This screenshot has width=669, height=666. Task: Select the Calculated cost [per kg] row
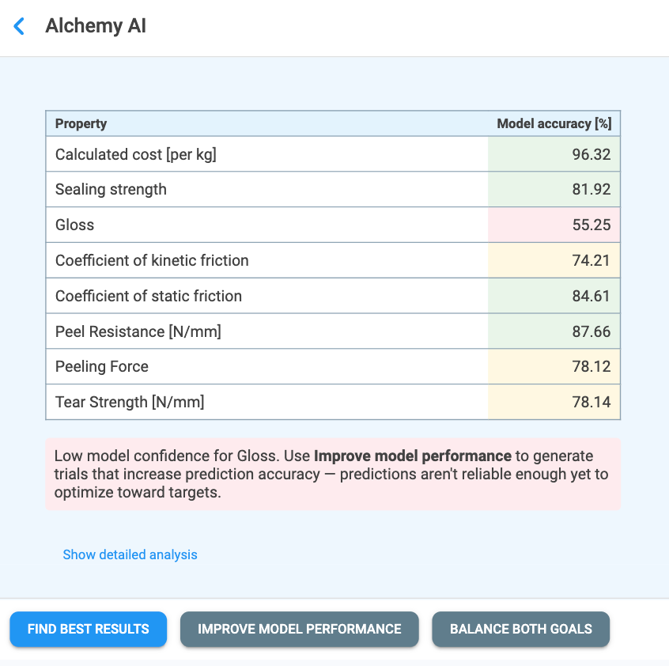coord(333,154)
